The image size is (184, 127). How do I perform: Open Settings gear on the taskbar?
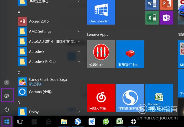pos(133,122)
